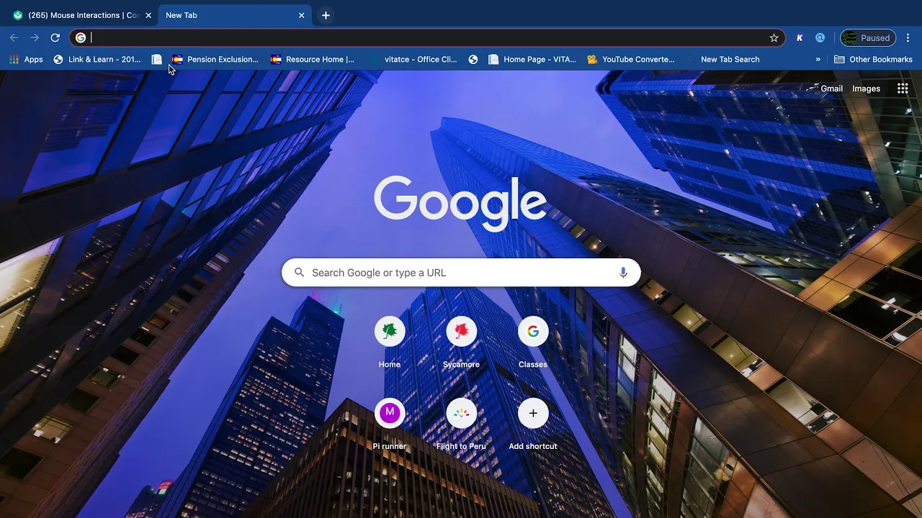922x518 pixels.
Task: Open the Resource Home bookmark
Action: pos(313,60)
